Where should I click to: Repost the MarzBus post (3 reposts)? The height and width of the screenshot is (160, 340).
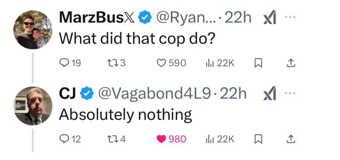(x=116, y=63)
